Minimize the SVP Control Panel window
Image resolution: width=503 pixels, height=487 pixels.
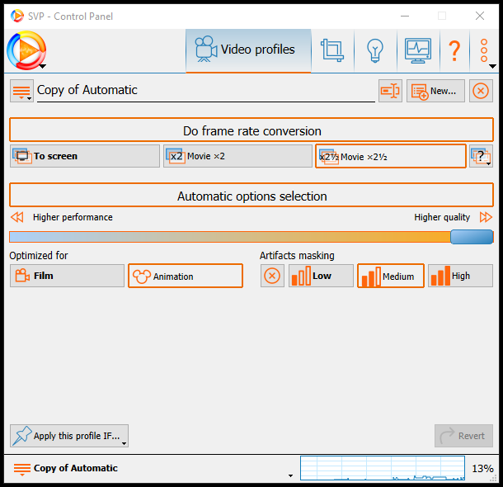click(405, 16)
